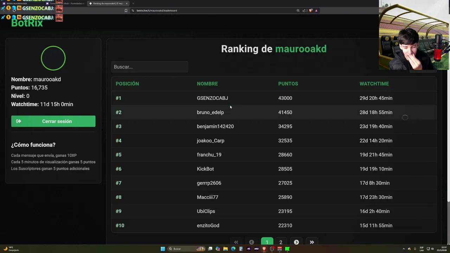The image size is (450, 253).
Task: Go to page 2 of the leaderboard
Action: click(281, 242)
